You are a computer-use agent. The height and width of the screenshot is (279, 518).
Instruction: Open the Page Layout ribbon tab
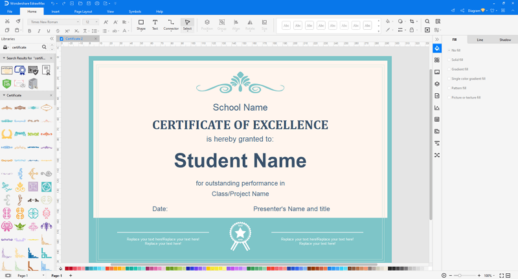tap(83, 12)
